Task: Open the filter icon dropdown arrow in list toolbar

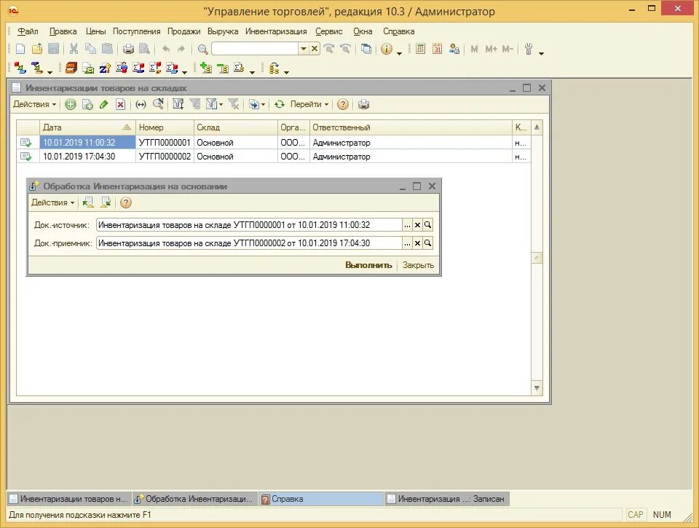Action: [x=221, y=105]
